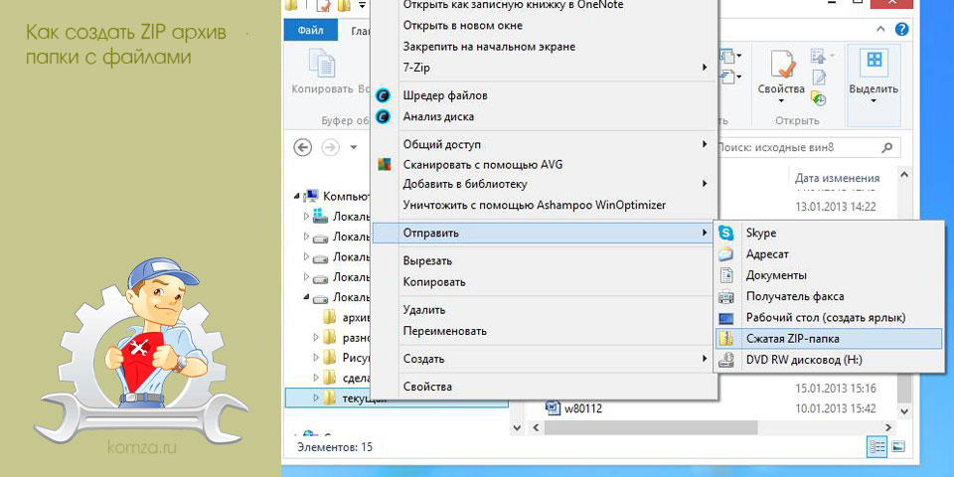Choose Переименовать in the context menu

point(544,332)
